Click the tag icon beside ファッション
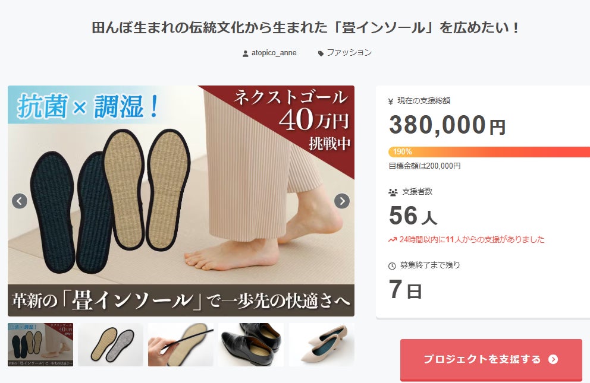 click(321, 53)
